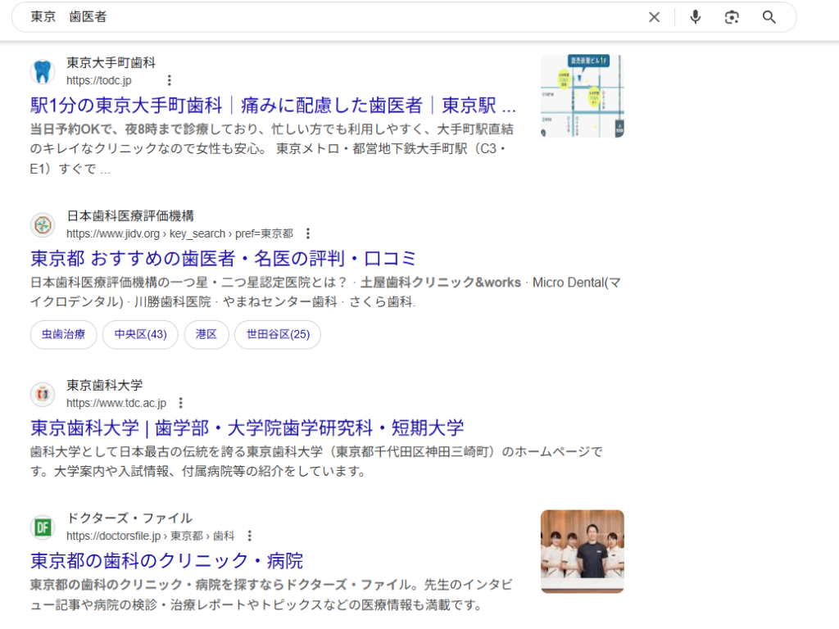The width and height of the screenshot is (839, 629).
Task: Click the 東京歯科大学 favicon
Action: pyautogui.click(x=43, y=394)
